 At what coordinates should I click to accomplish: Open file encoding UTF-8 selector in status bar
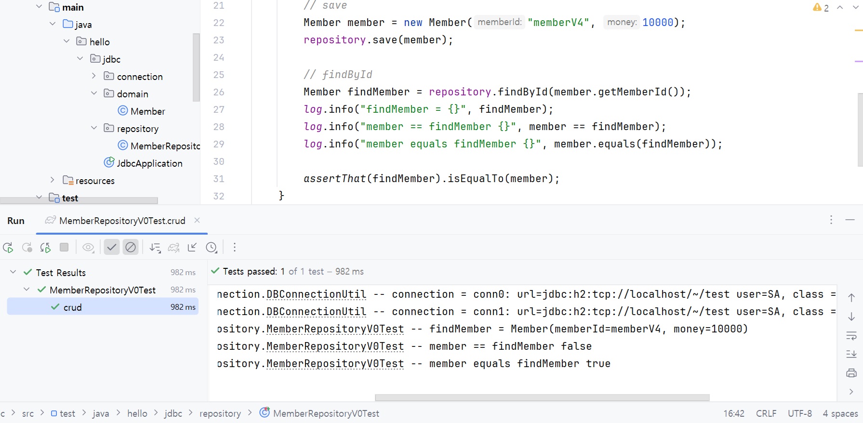[x=800, y=413]
